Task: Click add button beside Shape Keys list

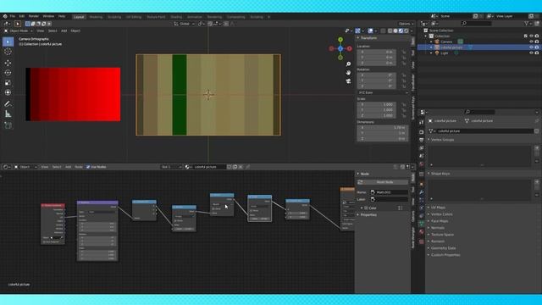Action: pyautogui.click(x=537, y=182)
